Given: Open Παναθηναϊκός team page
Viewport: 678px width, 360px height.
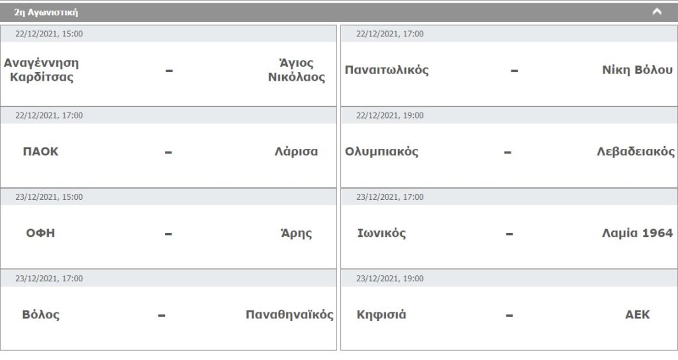Looking at the screenshot, I should (x=289, y=314).
